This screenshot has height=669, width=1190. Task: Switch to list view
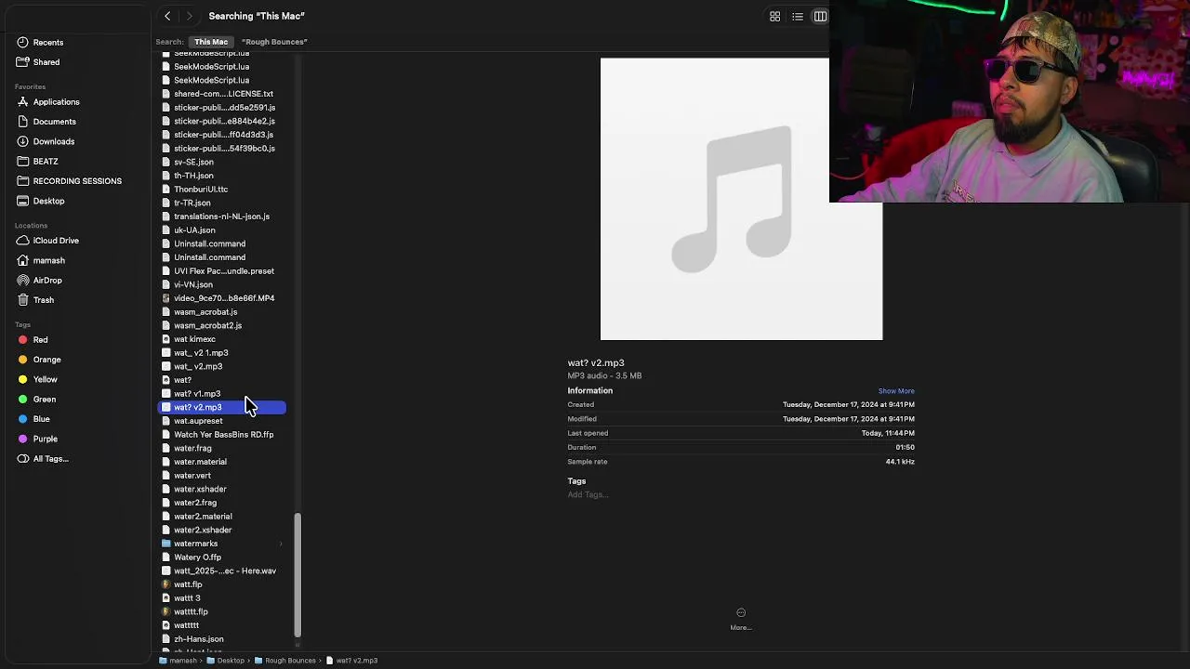[x=798, y=17]
